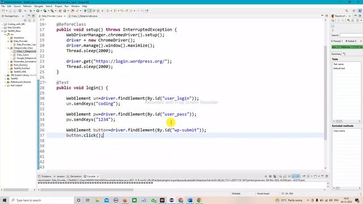The image size is (363, 204).
Task: Switch to the Problems tab
Action: pyautogui.click(x=45, y=176)
